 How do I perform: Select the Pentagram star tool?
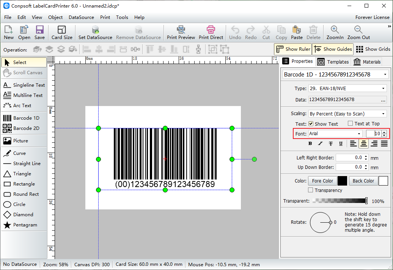pos(24,225)
